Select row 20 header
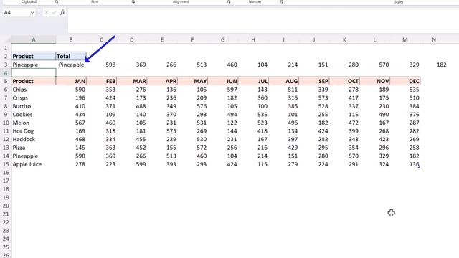The height and width of the screenshot is (258, 459). tap(6, 206)
